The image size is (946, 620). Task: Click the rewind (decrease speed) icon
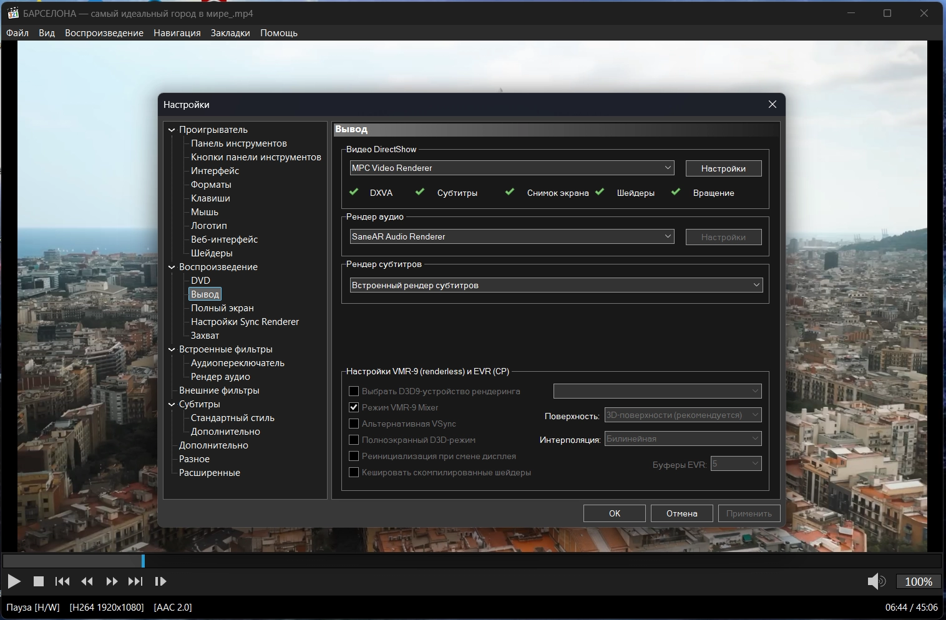[87, 581]
